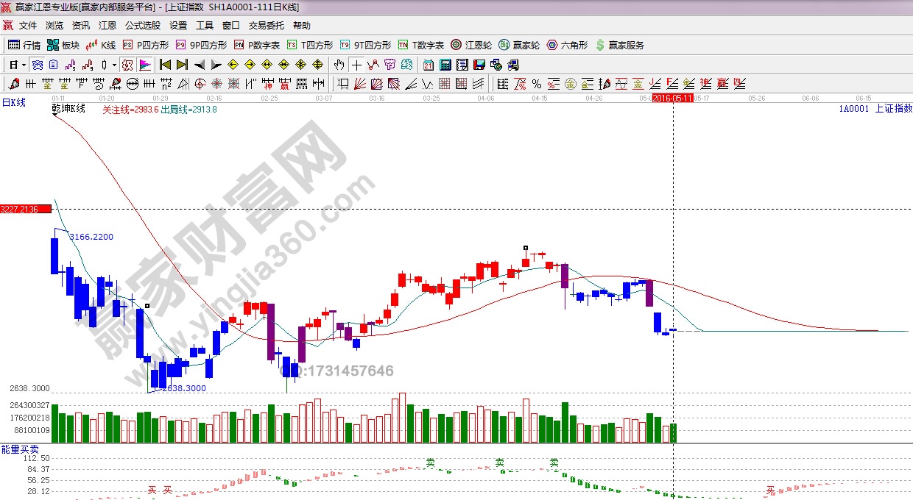Open the 江恩轮 Gann wheel tool
Image resolution: width=913 pixels, height=500 pixels.
click(x=471, y=45)
